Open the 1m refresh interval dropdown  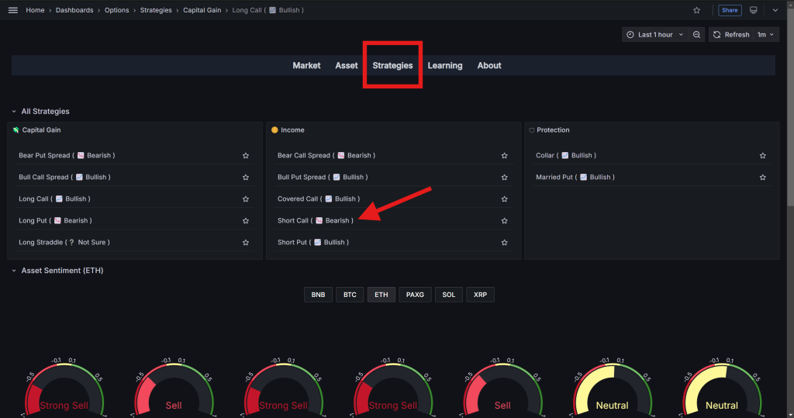point(766,35)
